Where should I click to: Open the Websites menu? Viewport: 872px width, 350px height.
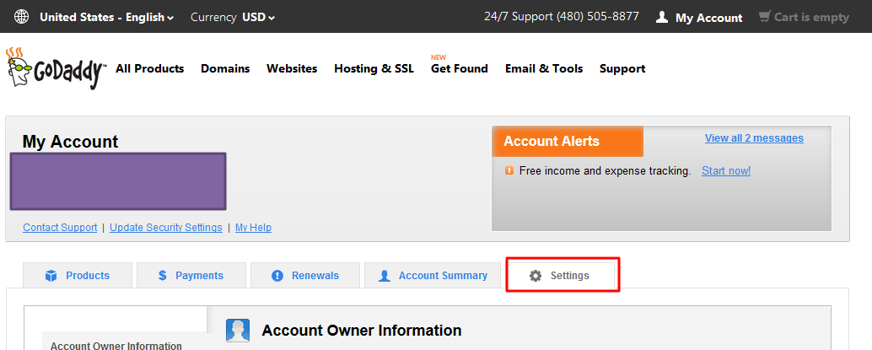[292, 68]
